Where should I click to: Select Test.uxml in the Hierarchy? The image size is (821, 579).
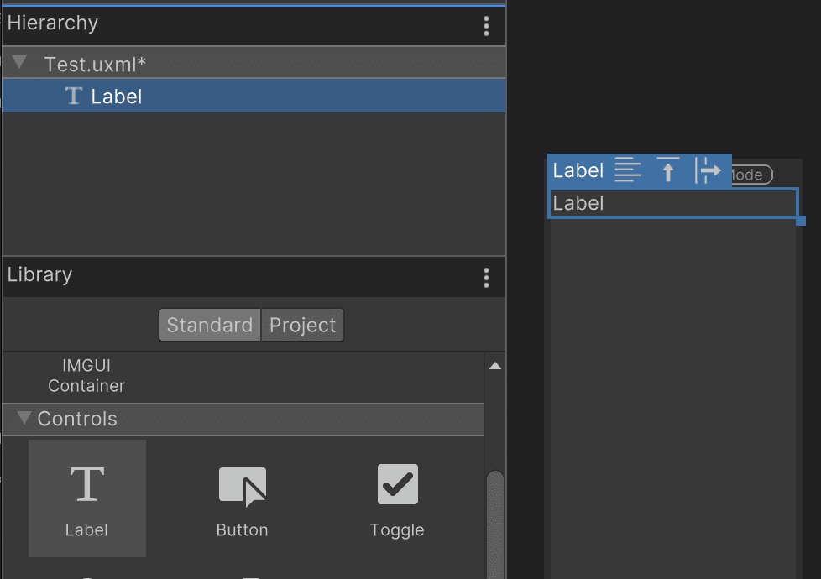(95, 64)
